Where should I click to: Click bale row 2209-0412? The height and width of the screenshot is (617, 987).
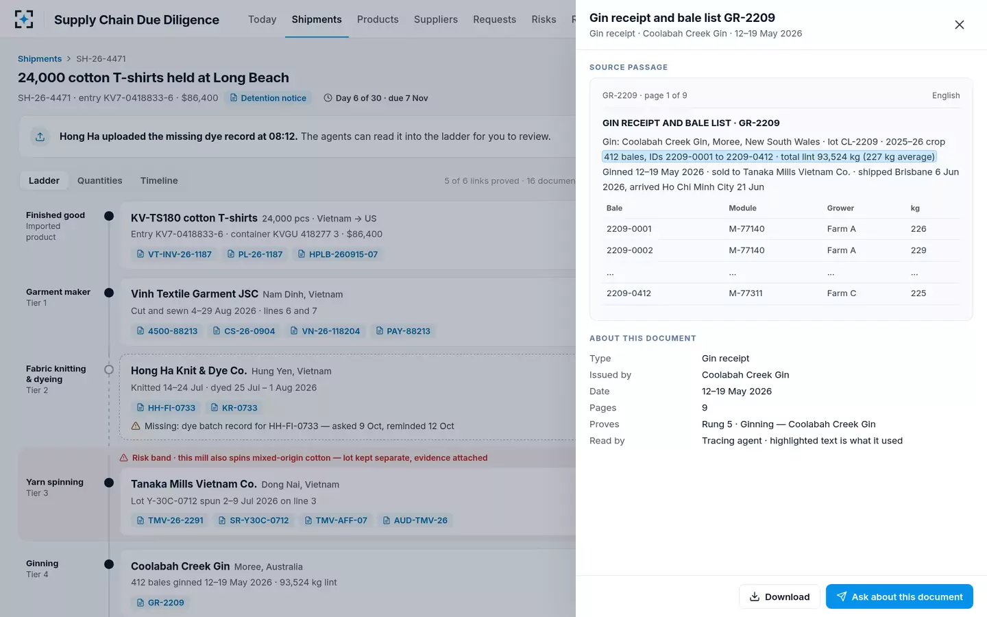(x=781, y=293)
